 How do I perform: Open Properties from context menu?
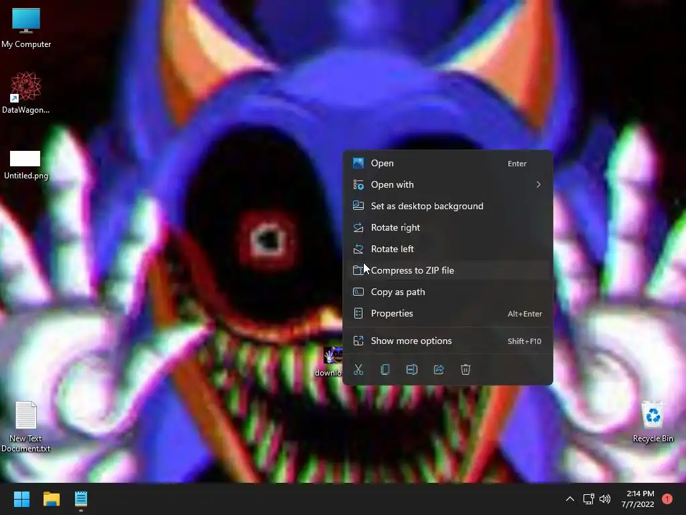(x=448, y=314)
